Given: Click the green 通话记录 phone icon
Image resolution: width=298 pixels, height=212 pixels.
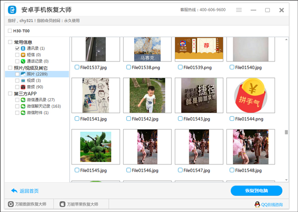Looking at the screenshot, I should tap(23, 61).
